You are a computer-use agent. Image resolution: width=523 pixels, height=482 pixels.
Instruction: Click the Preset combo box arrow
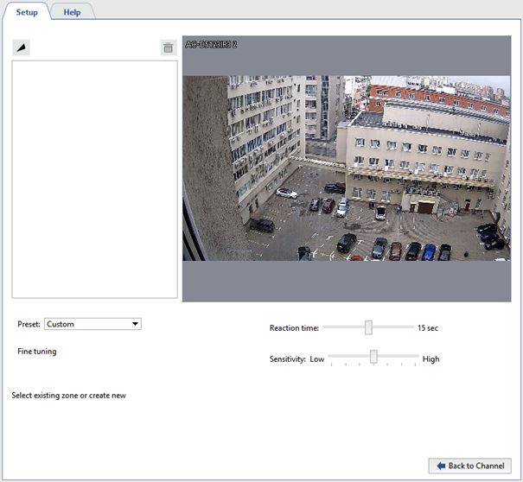coord(135,324)
